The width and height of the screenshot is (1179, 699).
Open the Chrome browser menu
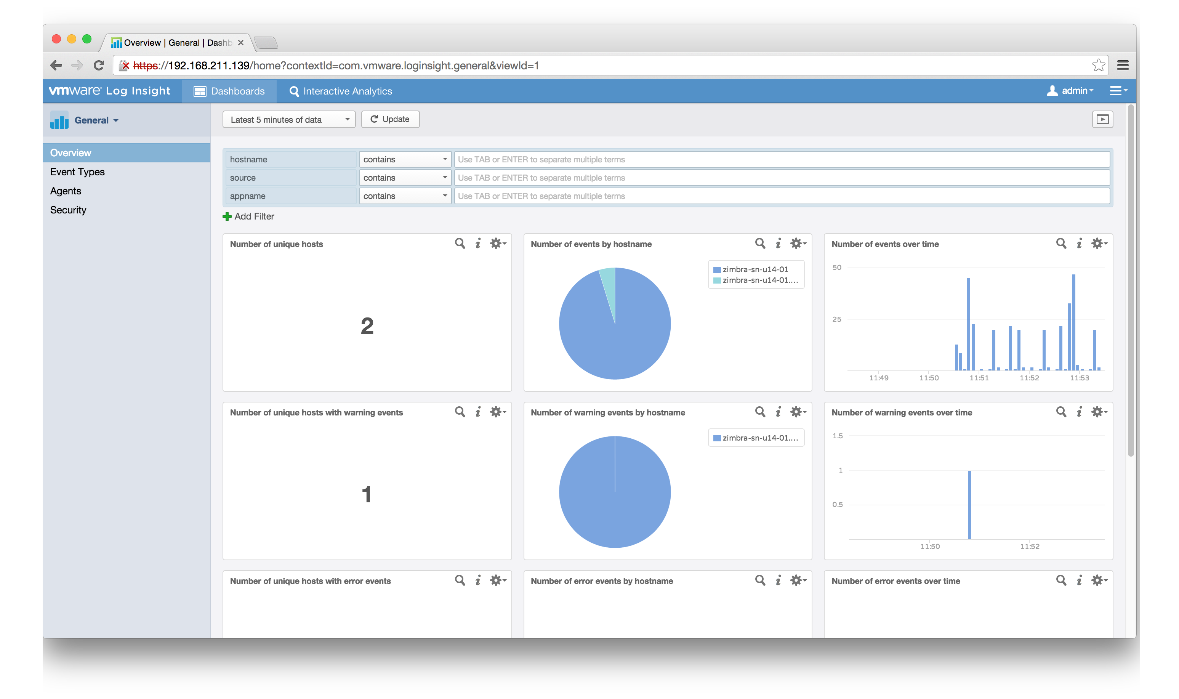point(1123,66)
